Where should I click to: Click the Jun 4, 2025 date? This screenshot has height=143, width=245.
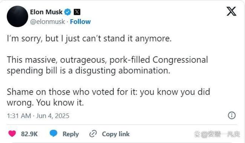click(53, 116)
